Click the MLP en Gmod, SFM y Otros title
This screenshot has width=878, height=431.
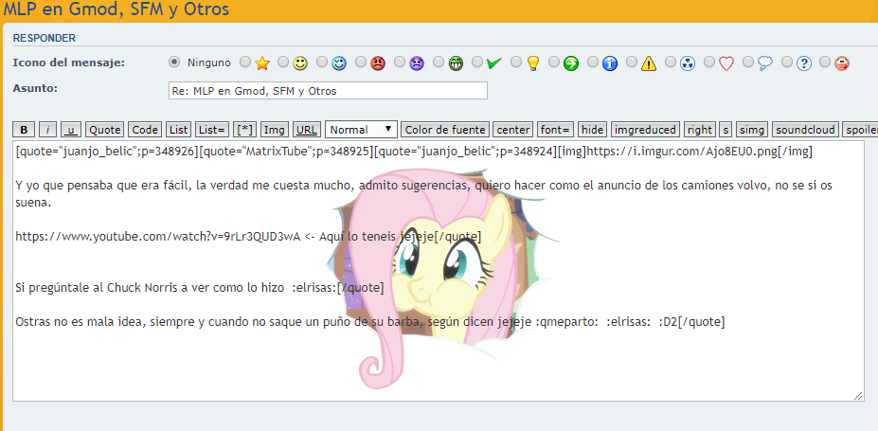click(x=116, y=9)
